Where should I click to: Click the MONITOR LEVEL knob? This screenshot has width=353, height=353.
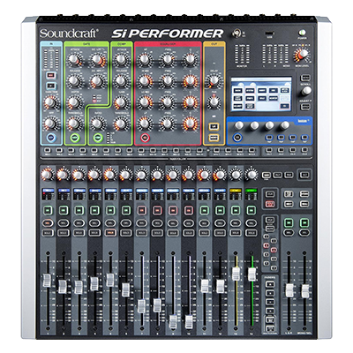[303, 54]
